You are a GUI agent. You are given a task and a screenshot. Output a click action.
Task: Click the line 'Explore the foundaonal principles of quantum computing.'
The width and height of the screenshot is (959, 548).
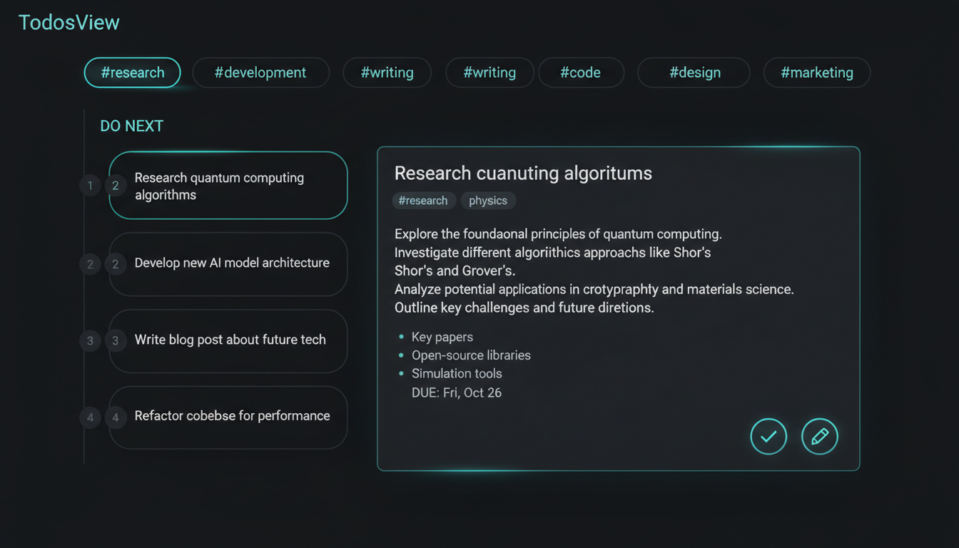tap(558, 234)
